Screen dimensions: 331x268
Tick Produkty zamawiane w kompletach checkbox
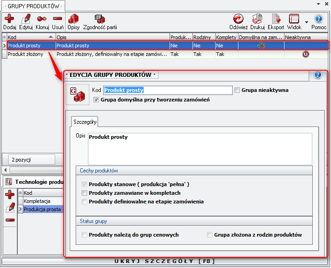pyautogui.click(x=84, y=193)
